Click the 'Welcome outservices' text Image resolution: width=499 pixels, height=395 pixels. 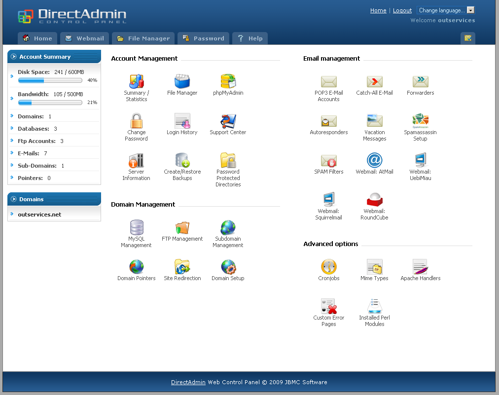pos(443,20)
